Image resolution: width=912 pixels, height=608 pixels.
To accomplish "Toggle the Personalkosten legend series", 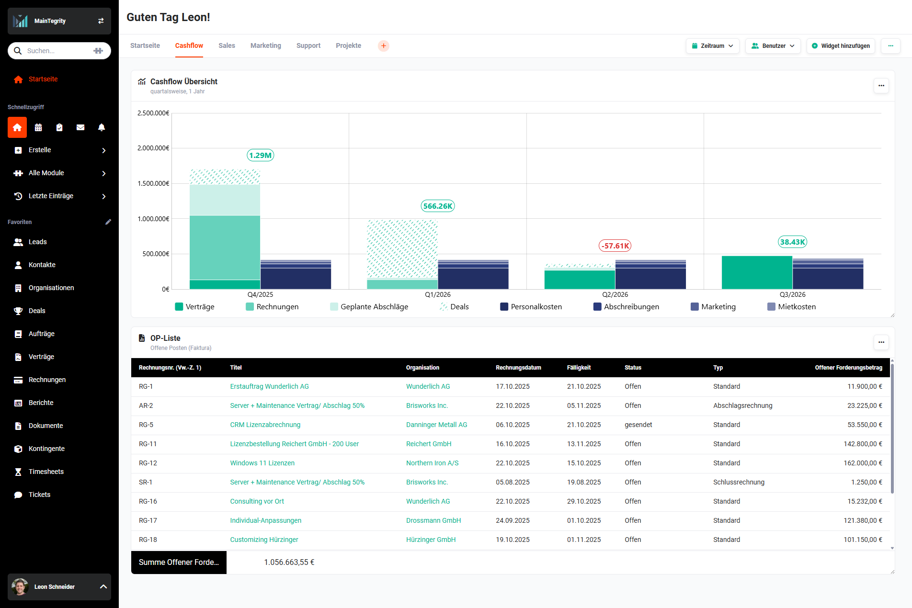I will pos(531,307).
